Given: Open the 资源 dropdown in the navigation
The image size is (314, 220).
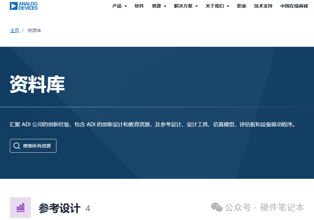Looking at the screenshot, I should click(x=159, y=6).
